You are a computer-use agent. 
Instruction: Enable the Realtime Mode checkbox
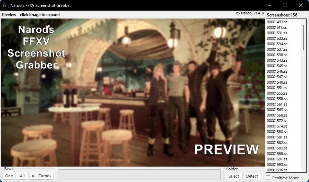pos(268,178)
